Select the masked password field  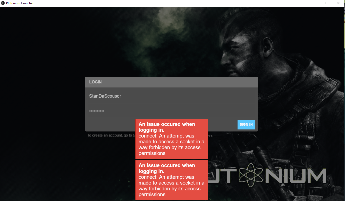(171, 111)
